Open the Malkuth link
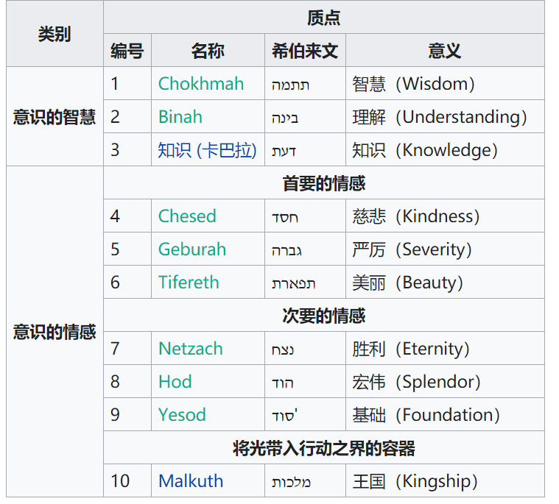Image resolution: width=559 pixels, height=504 pixels. (190, 481)
